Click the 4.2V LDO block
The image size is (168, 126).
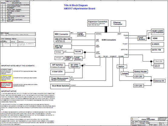[138, 77]
